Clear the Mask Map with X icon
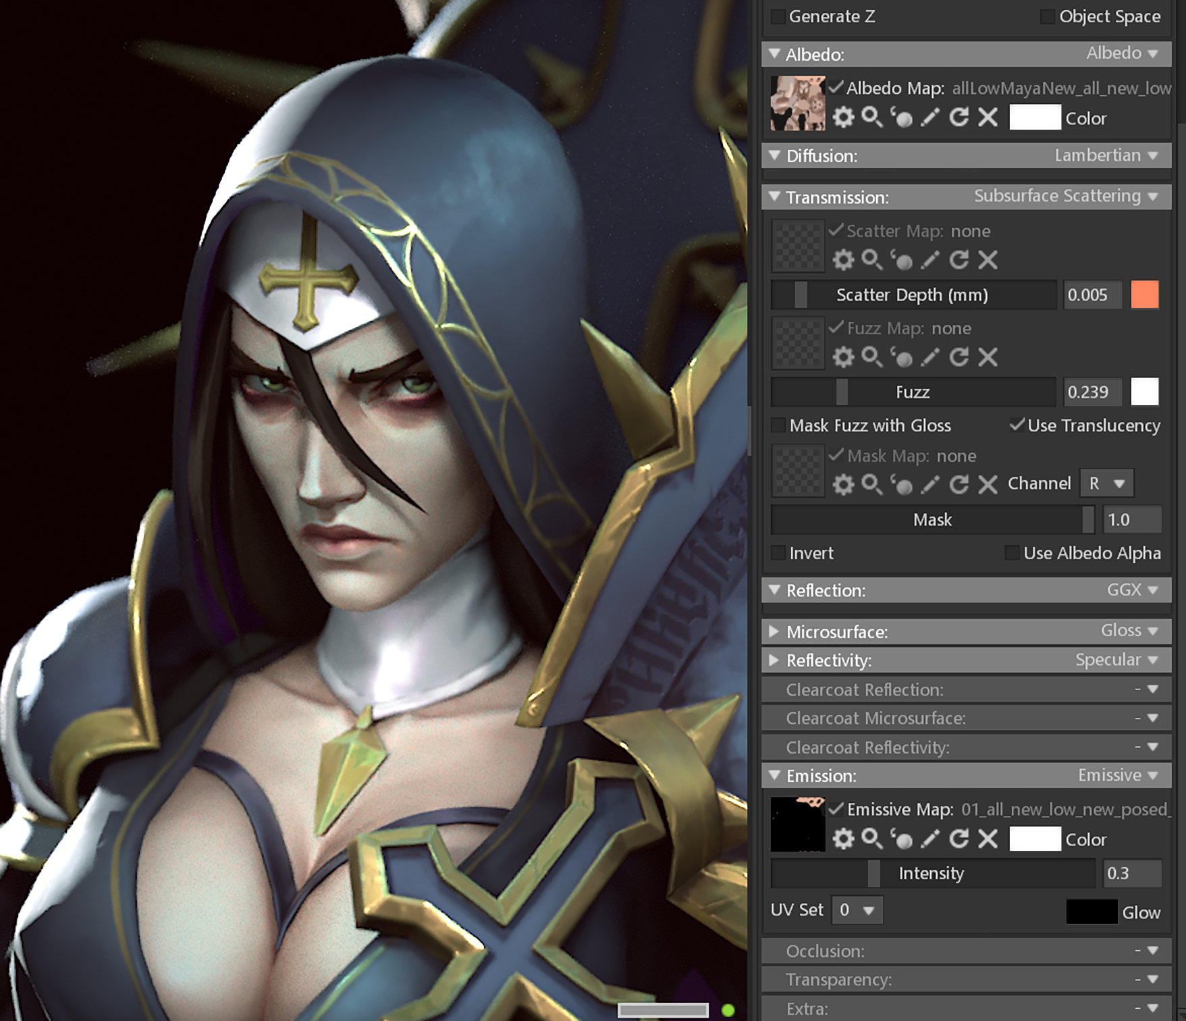The height and width of the screenshot is (1021, 1186). tap(988, 484)
